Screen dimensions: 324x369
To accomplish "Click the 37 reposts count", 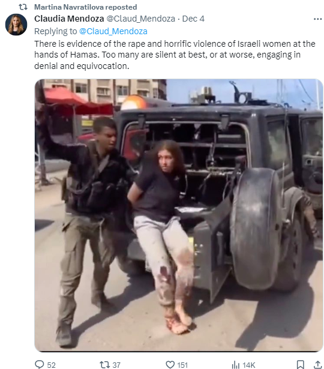I will (x=116, y=365).
